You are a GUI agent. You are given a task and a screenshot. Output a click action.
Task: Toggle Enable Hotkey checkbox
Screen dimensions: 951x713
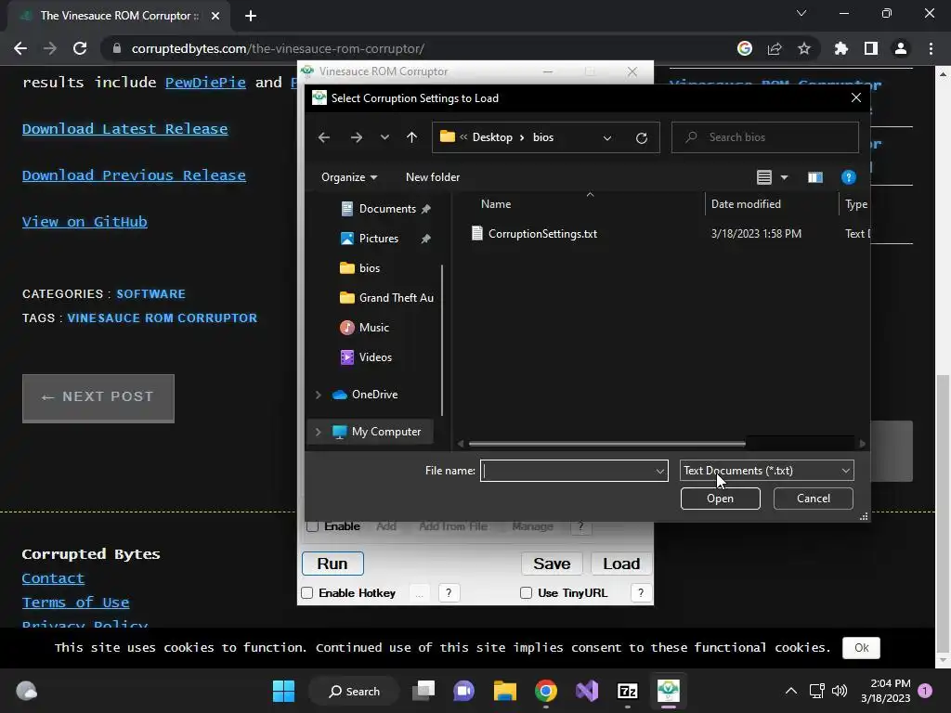pos(307,593)
